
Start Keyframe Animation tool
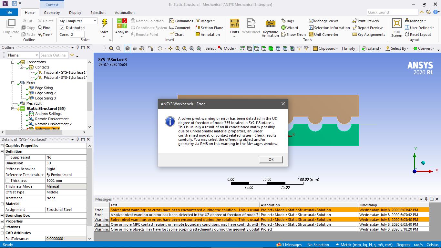tap(270, 23)
